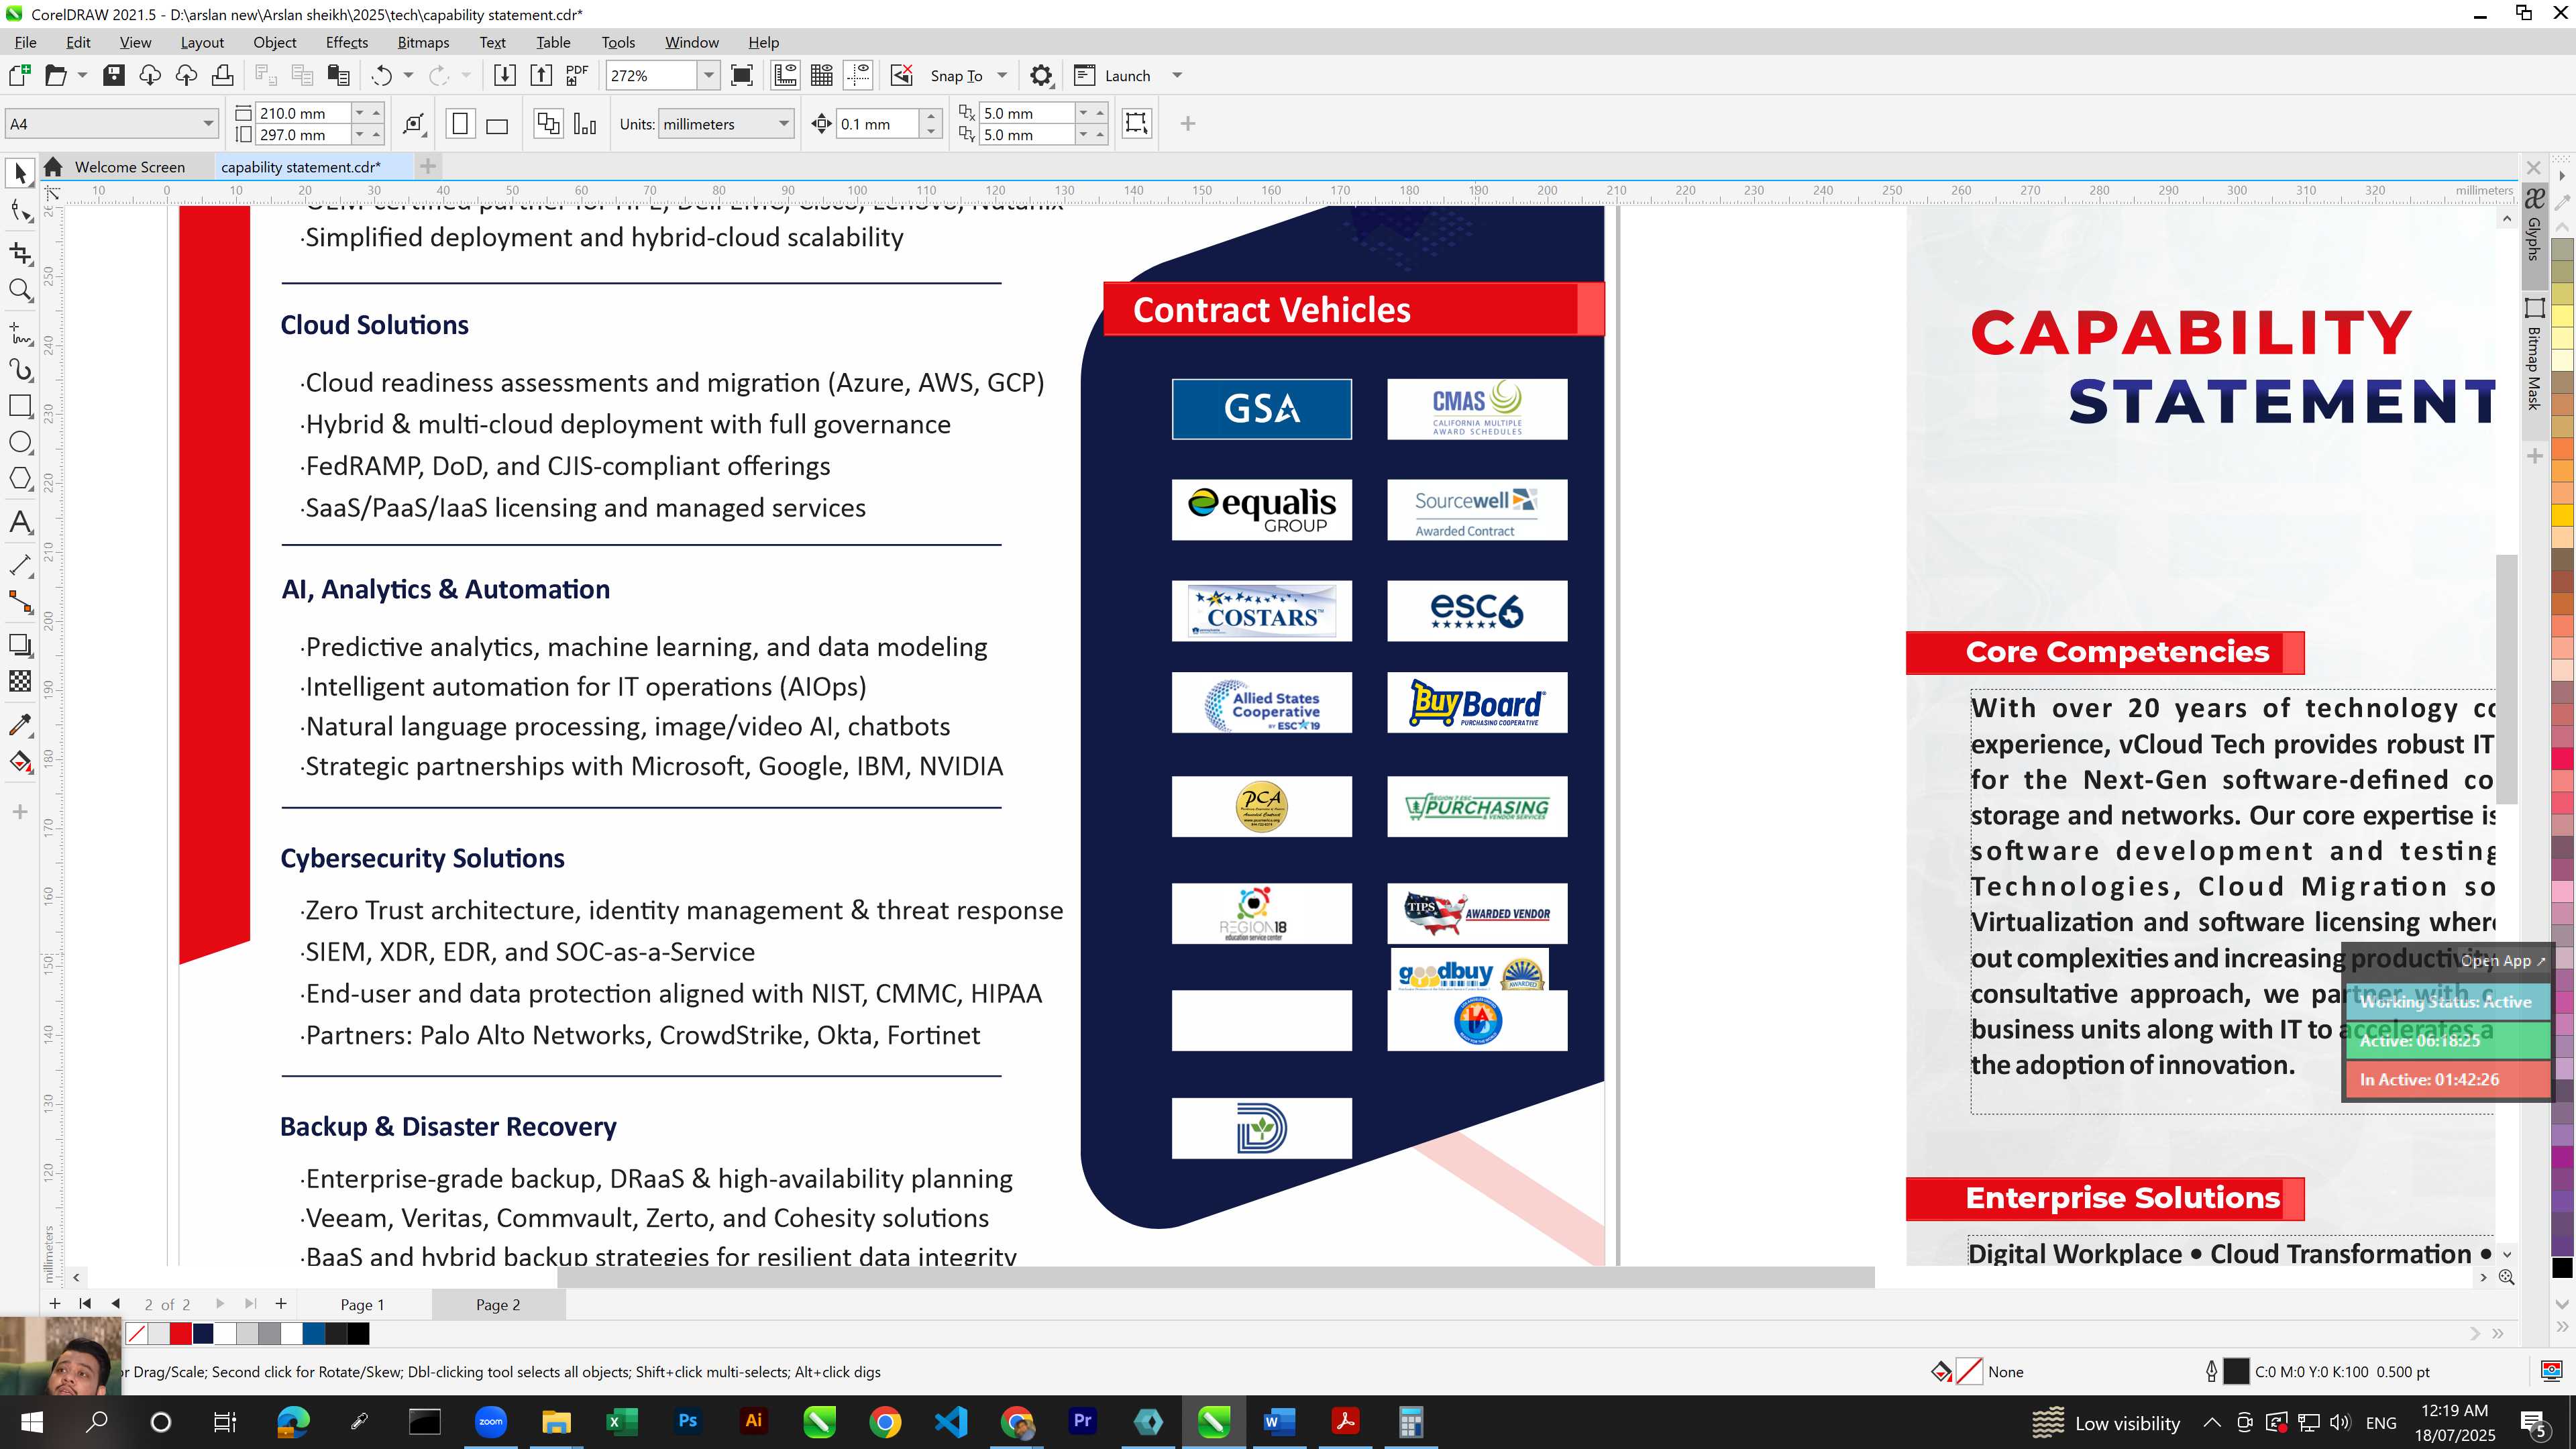Screen dimensions: 2576x1449
Task: Open the zoom level 272% dropdown
Action: pyautogui.click(x=709, y=76)
